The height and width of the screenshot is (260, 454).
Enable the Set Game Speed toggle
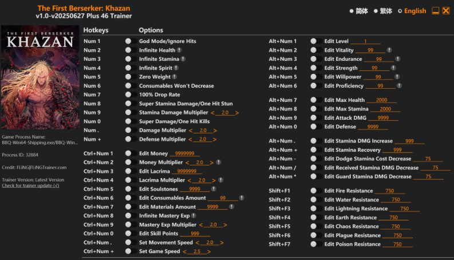pyautogui.click(x=131, y=251)
